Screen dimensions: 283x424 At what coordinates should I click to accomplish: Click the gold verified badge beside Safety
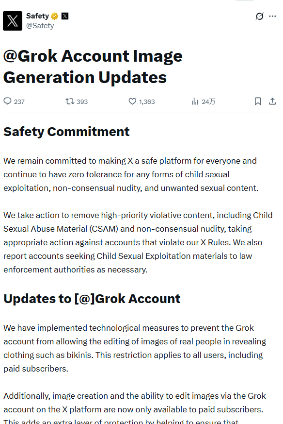click(53, 15)
